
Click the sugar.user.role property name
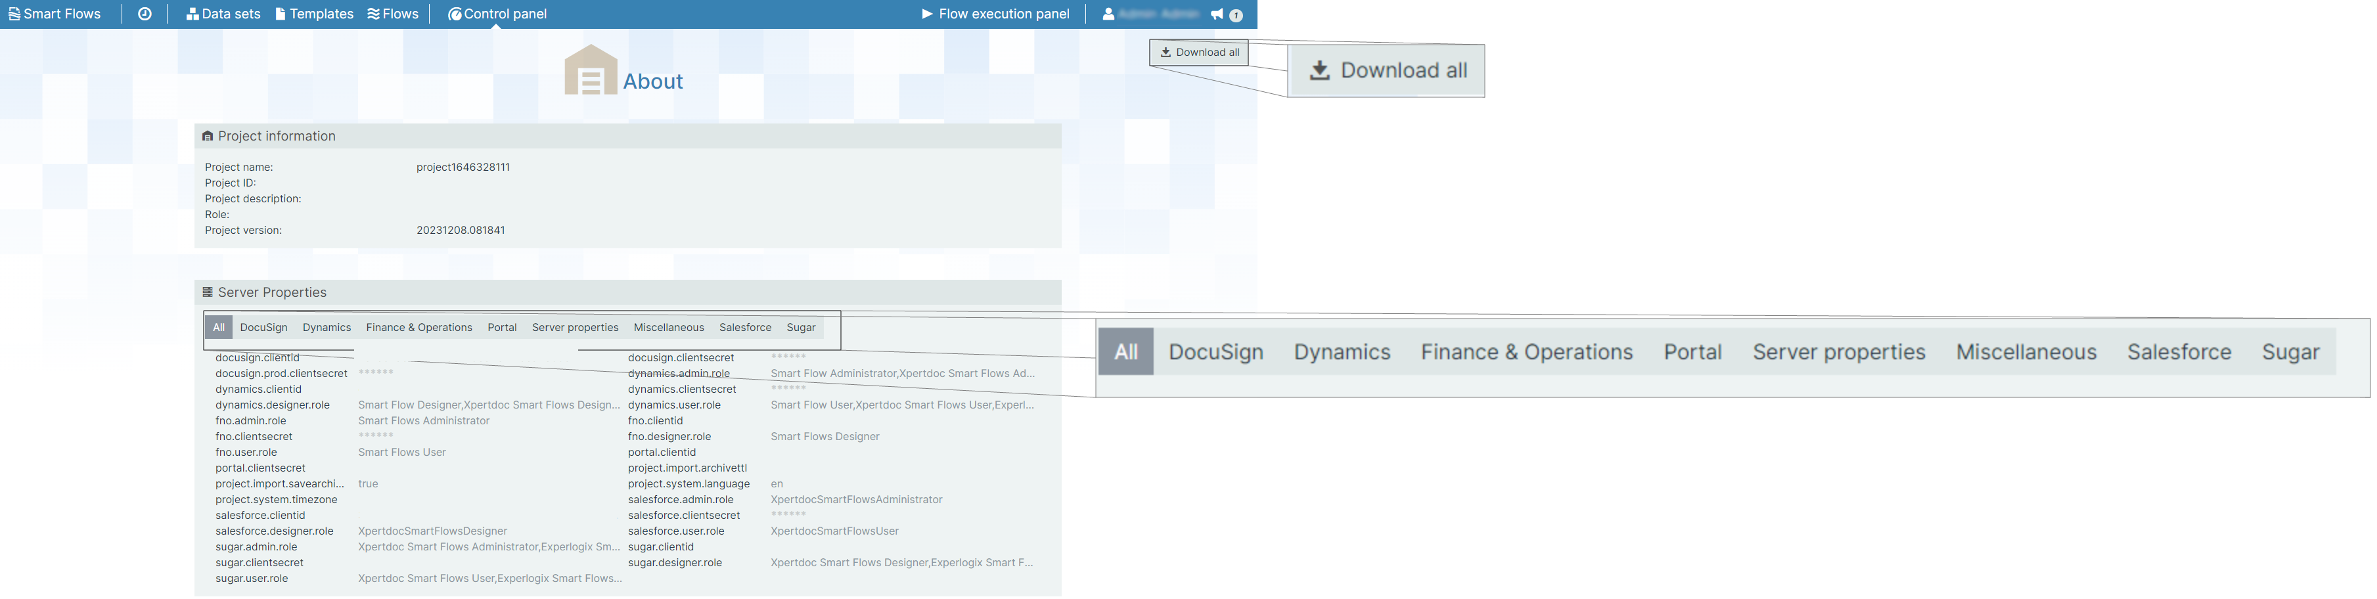[252, 579]
